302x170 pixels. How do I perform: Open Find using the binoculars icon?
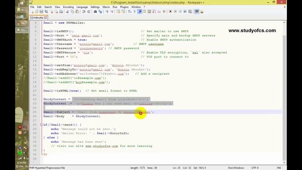(x=95, y=12)
